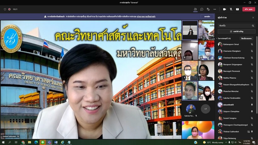Click Sakchai Yordmeeklin's avatar in list
Screen dimensions: 258x145
(220, 98)
